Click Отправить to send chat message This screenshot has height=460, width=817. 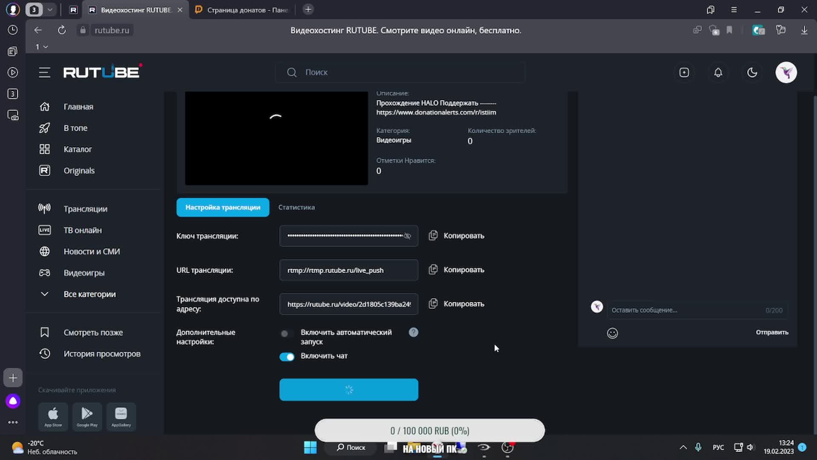click(x=771, y=332)
